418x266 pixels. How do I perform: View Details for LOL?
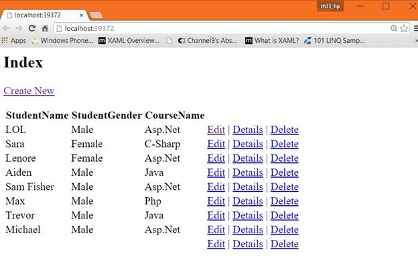(x=248, y=130)
